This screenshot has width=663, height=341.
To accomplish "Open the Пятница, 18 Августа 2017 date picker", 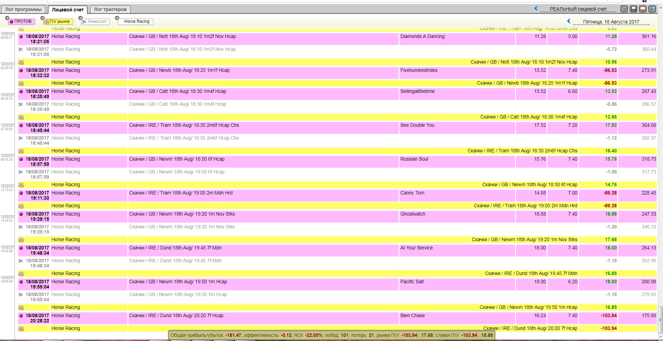I will (x=611, y=22).
